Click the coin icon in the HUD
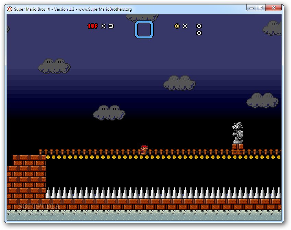Screen dimensions: 291x230 [177, 26]
